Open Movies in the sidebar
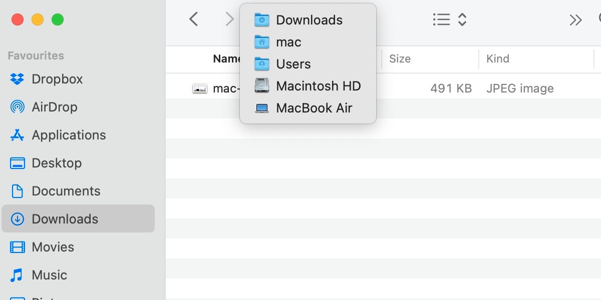Image resolution: width=601 pixels, height=300 pixels. [78, 247]
